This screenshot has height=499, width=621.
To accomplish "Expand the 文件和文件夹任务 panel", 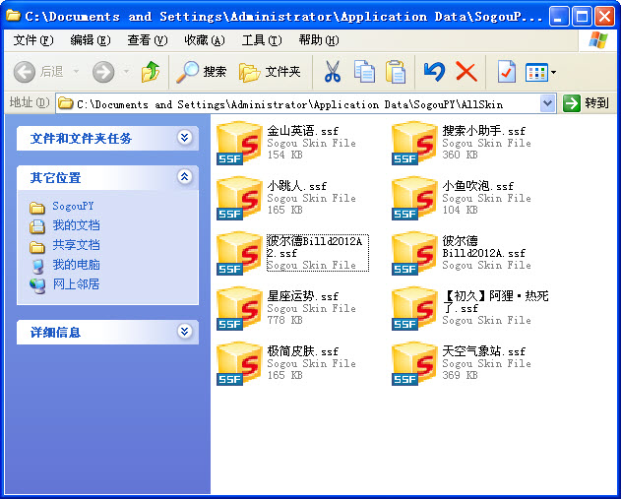I will point(185,138).
